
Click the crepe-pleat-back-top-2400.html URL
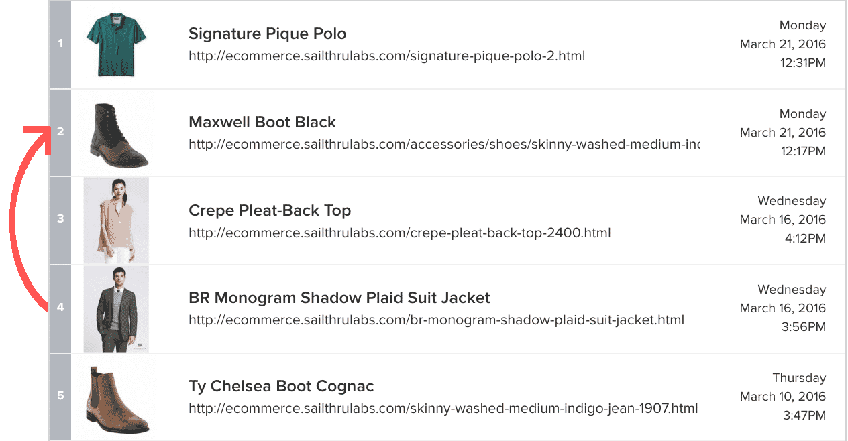[x=399, y=233]
